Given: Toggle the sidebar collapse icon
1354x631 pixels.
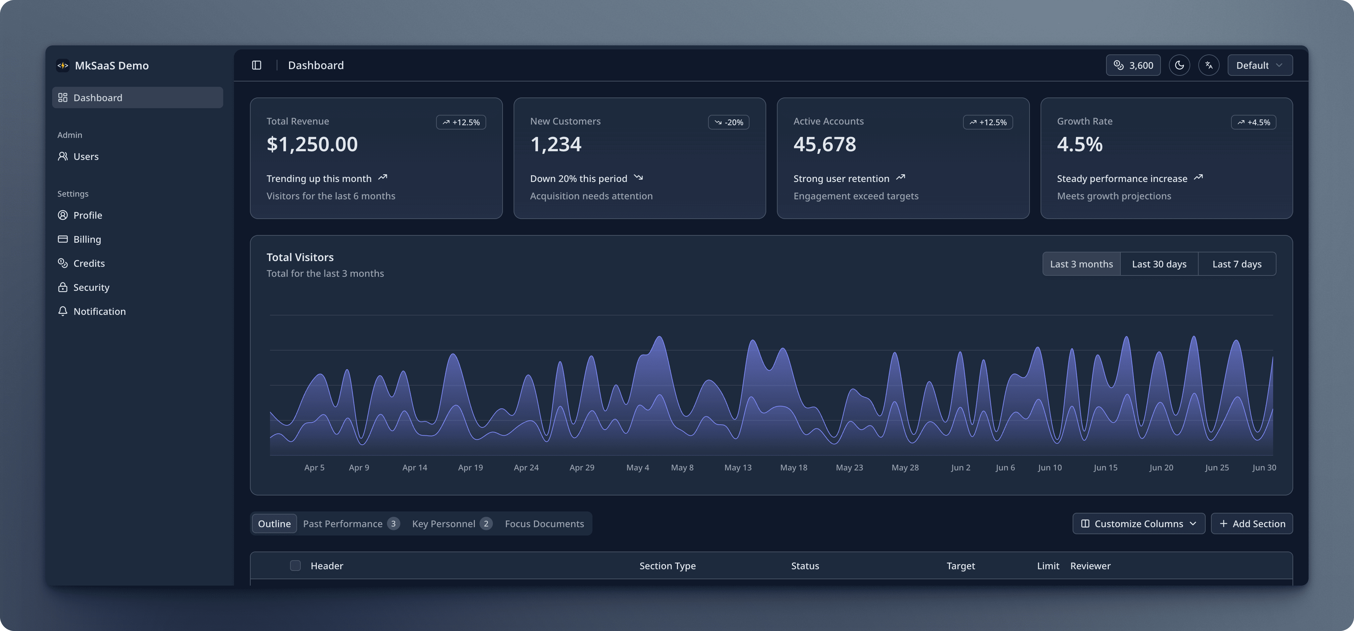Looking at the screenshot, I should pos(257,65).
